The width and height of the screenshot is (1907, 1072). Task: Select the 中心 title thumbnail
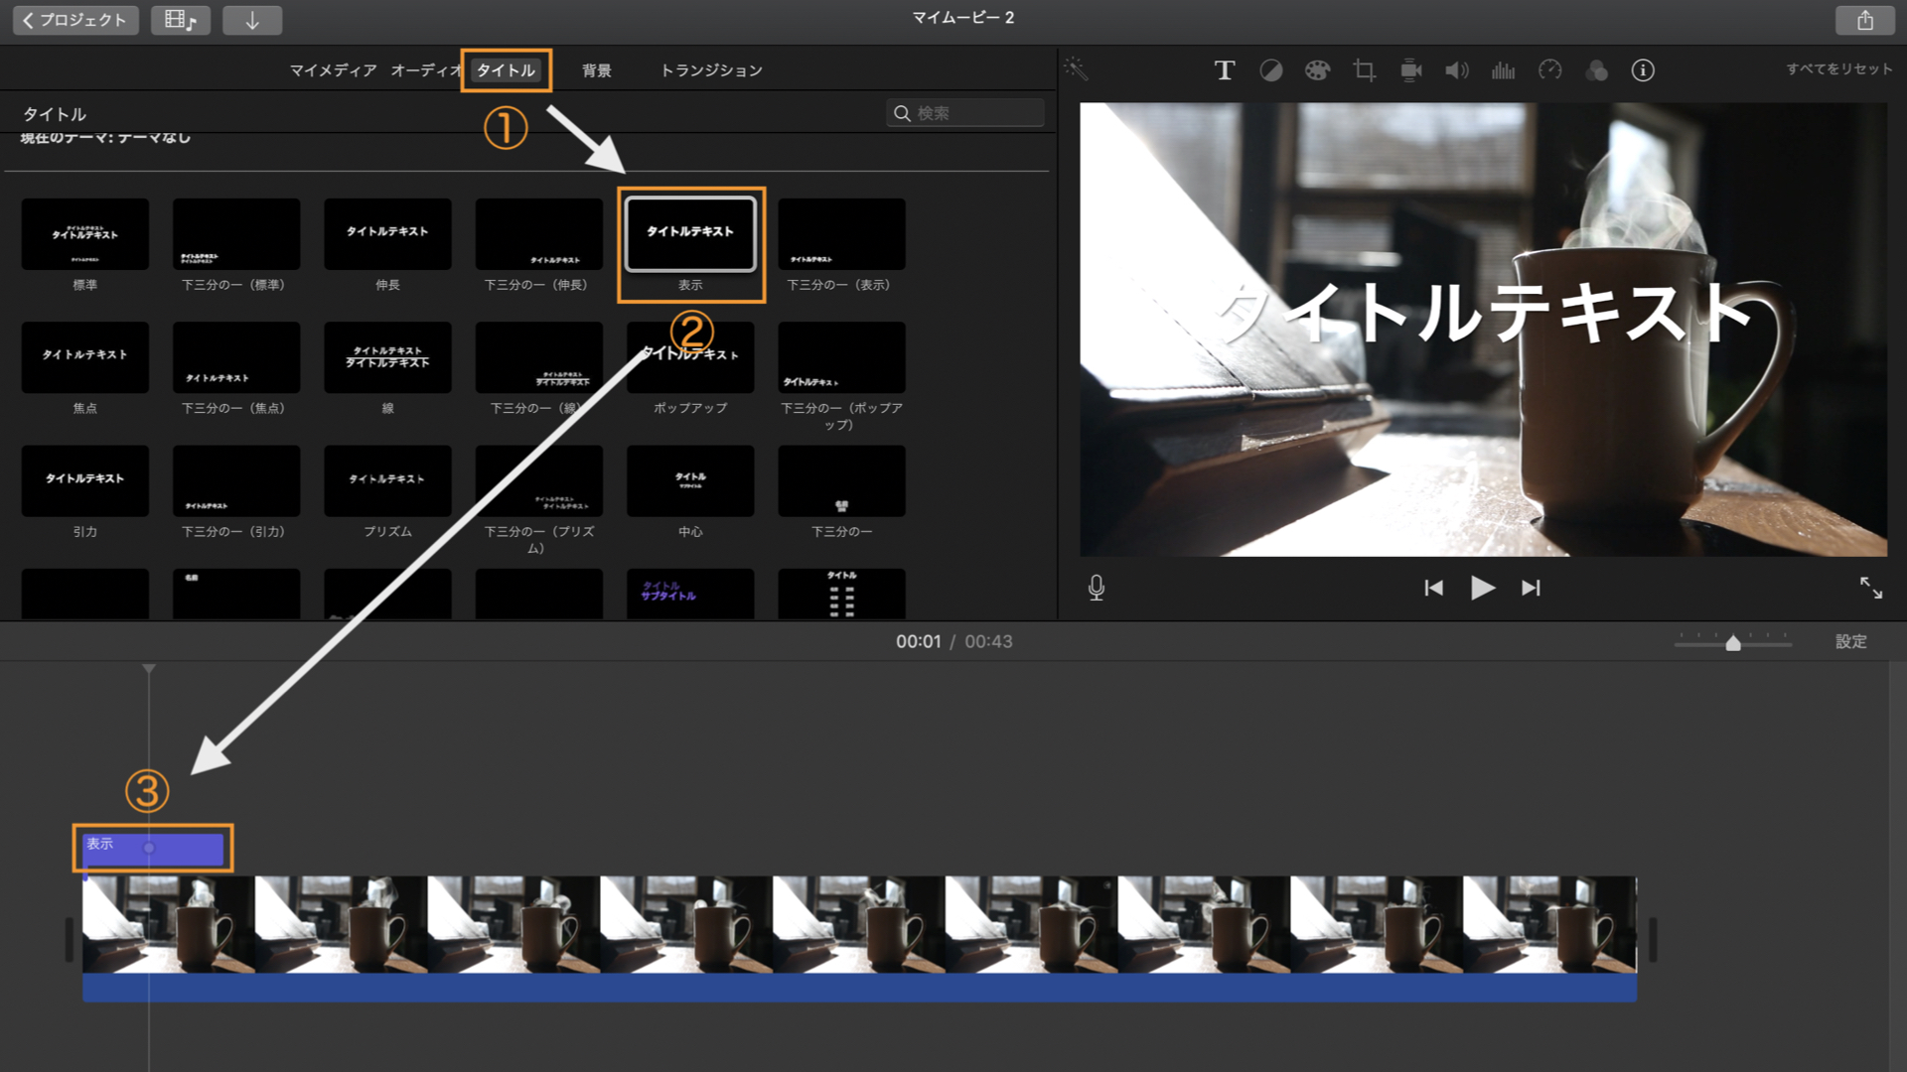tap(690, 480)
